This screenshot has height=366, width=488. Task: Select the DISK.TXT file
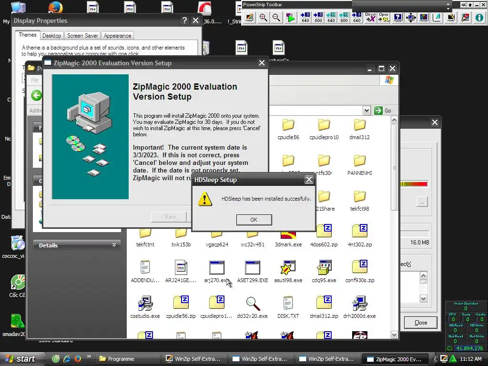[x=288, y=307]
